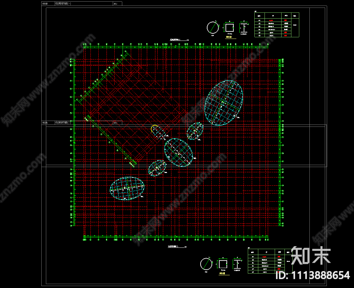Pick the bottom square tube section symbol

[x=223, y=264]
